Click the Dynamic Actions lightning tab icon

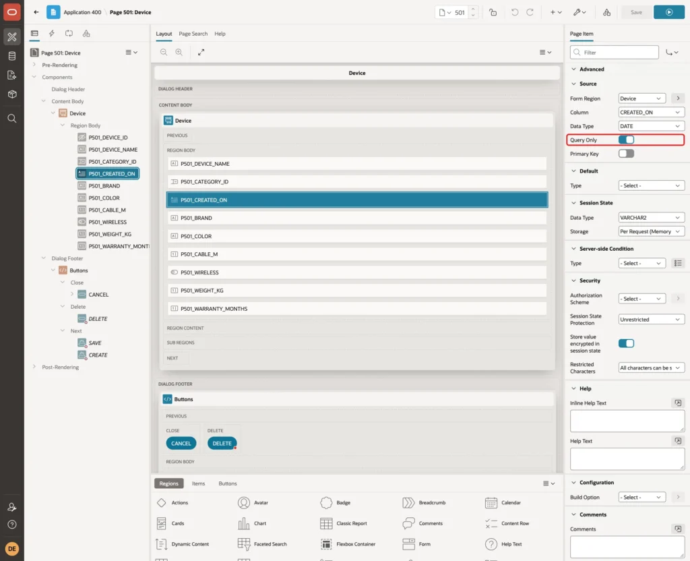point(51,34)
